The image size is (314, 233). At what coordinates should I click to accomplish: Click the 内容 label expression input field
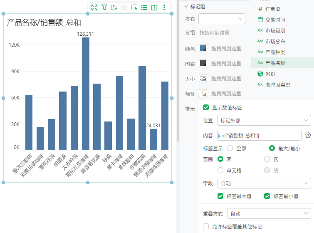coord(259,135)
